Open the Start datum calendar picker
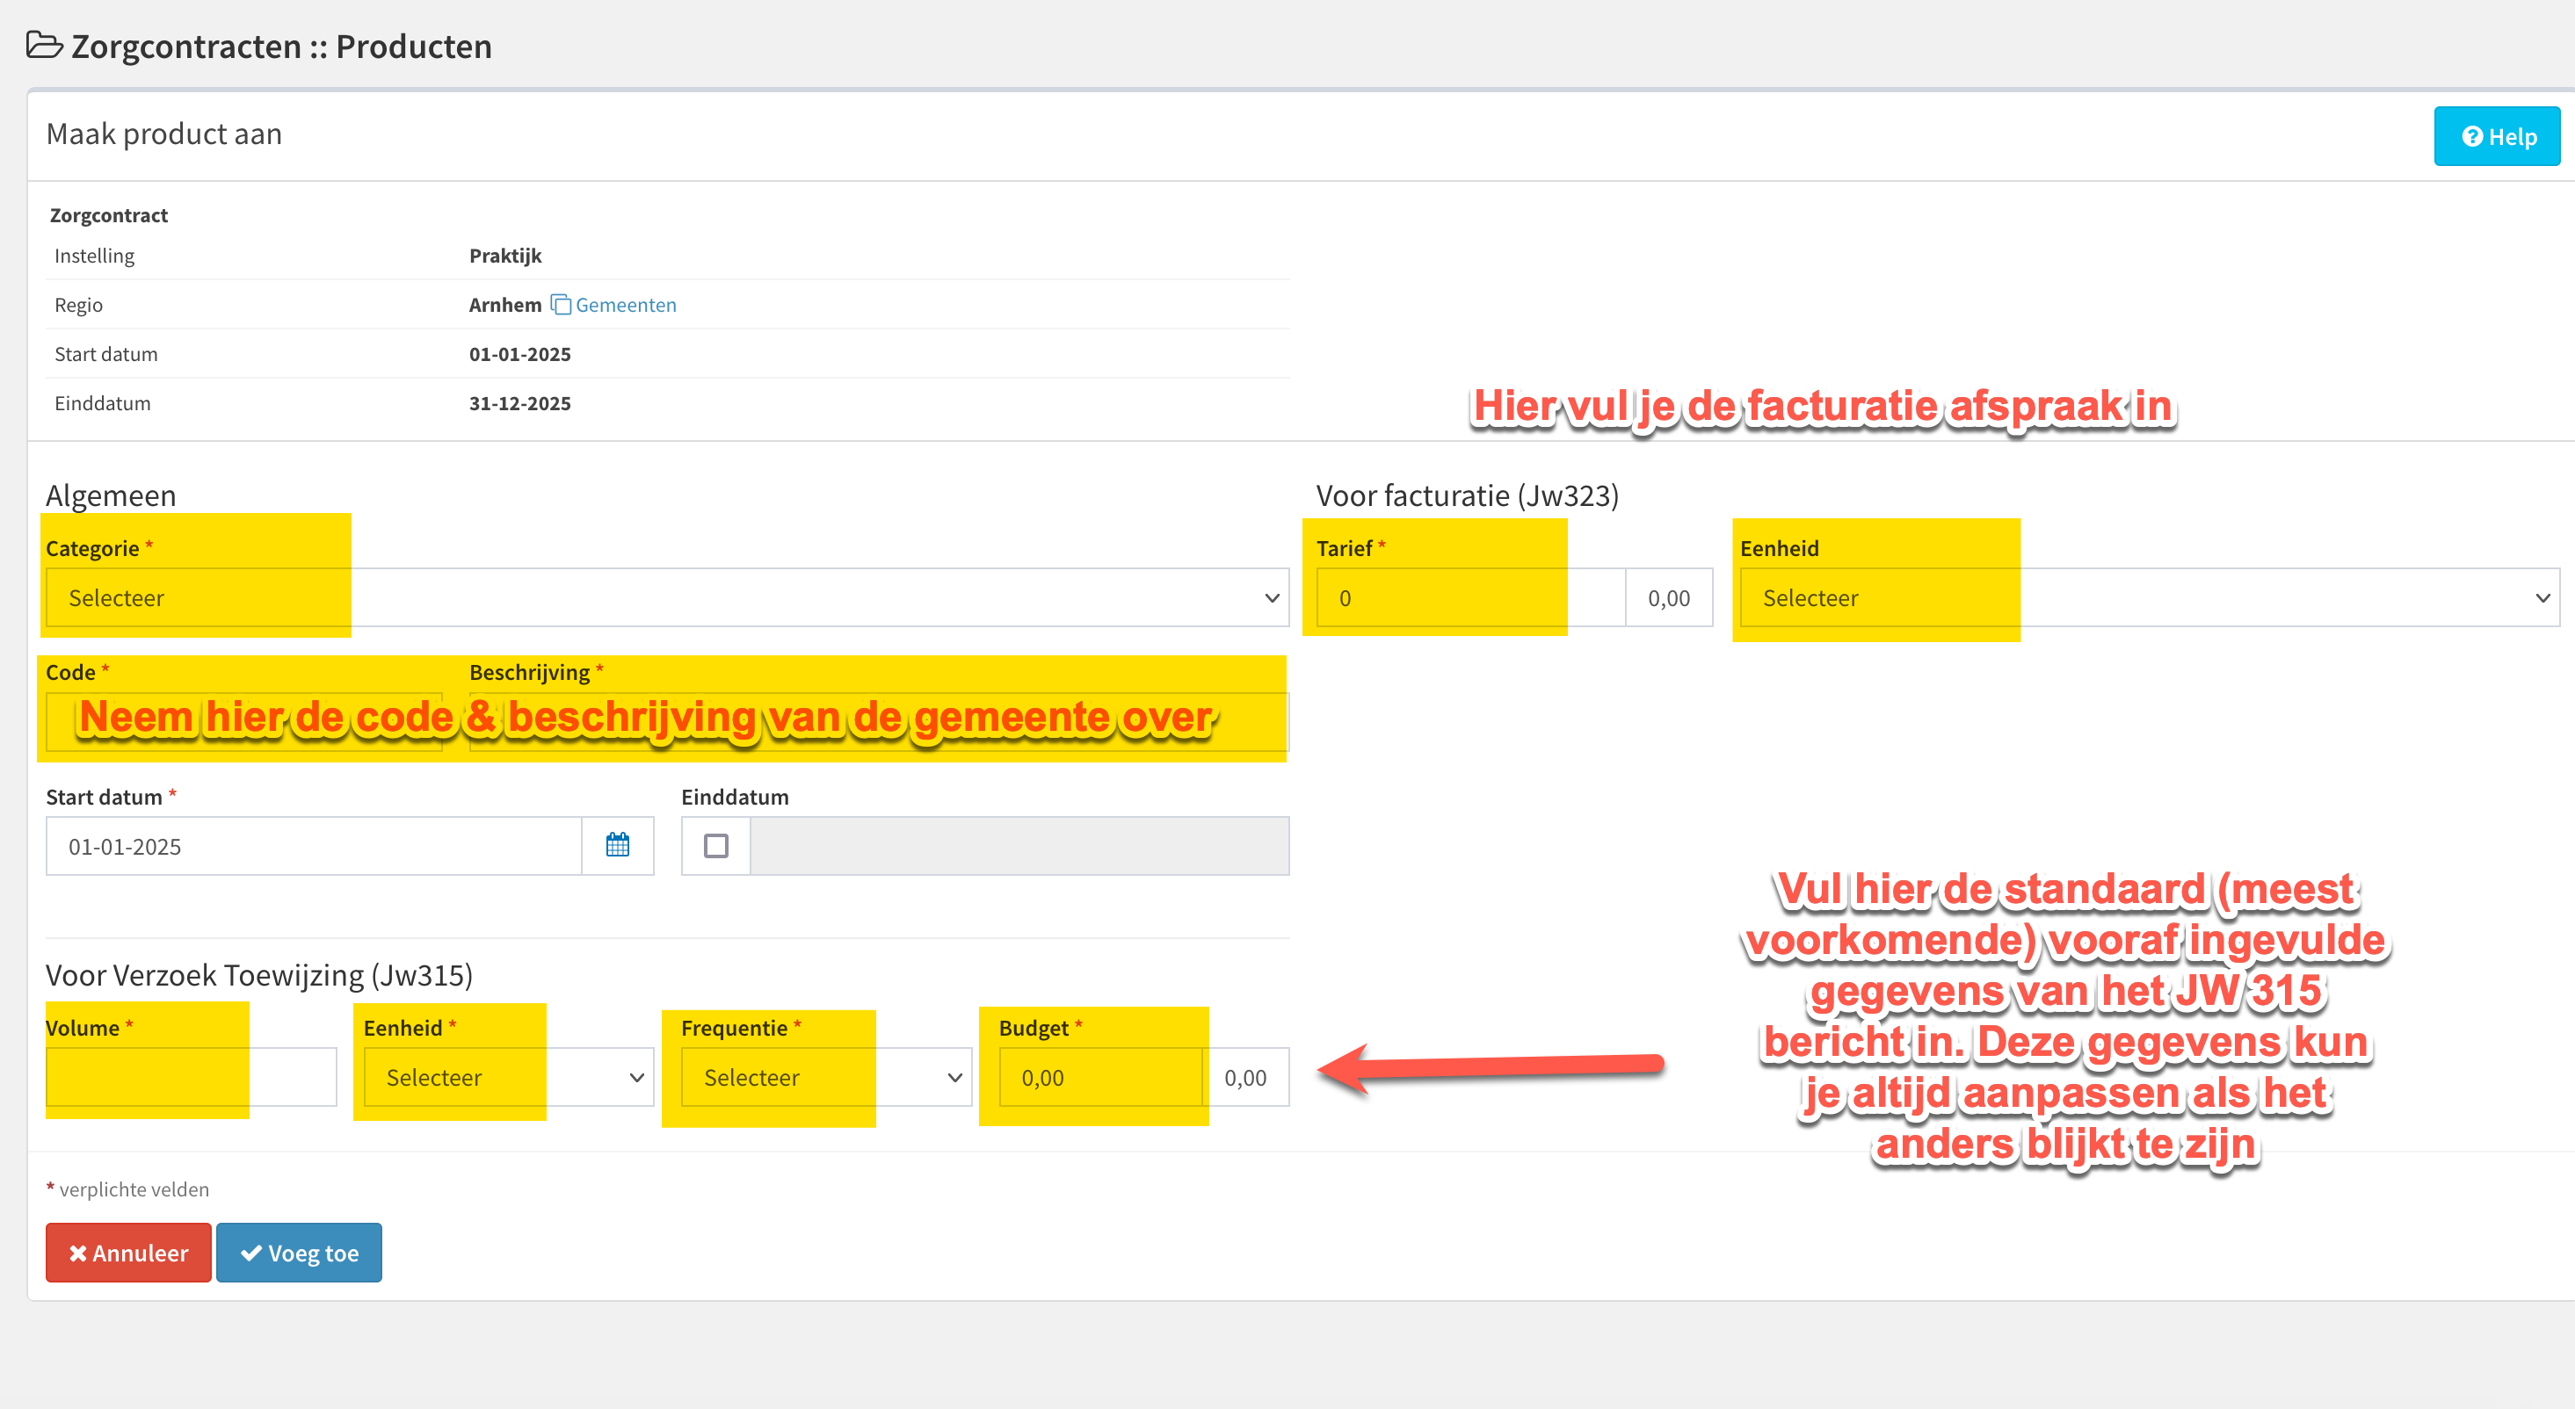The width and height of the screenshot is (2575, 1409). [618, 847]
